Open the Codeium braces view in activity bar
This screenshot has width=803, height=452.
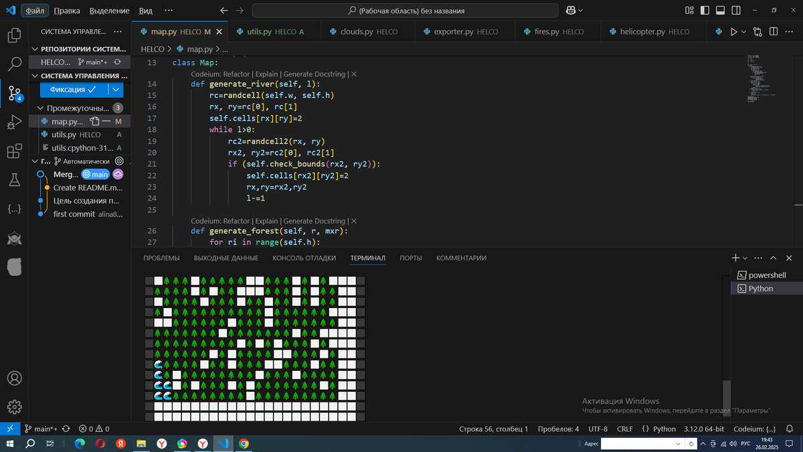coord(14,209)
